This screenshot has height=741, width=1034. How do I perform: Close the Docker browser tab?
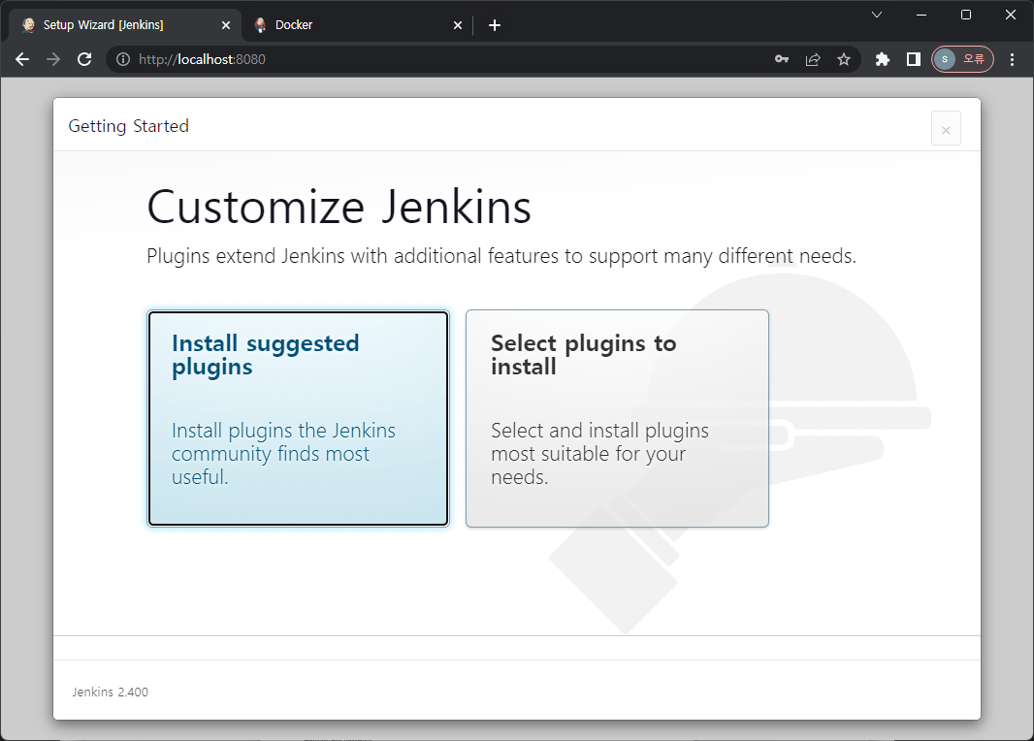[x=458, y=25]
